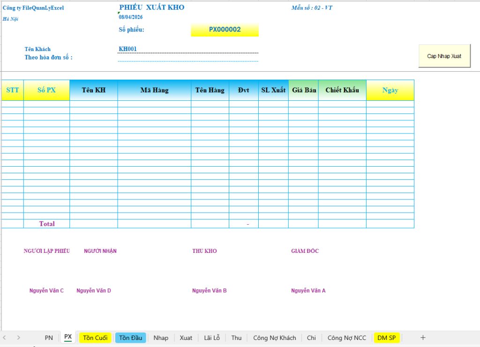The height and width of the screenshot is (347, 480).
Task: Open the Công Nợ Khách tab
Action: [x=275, y=338]
